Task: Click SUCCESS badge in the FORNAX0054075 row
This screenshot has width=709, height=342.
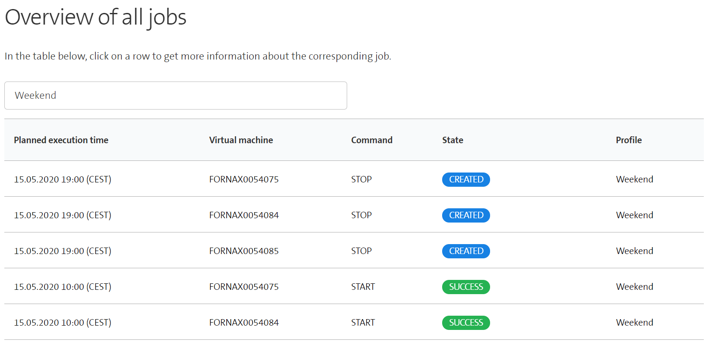Action: click(x=465, y=287)
